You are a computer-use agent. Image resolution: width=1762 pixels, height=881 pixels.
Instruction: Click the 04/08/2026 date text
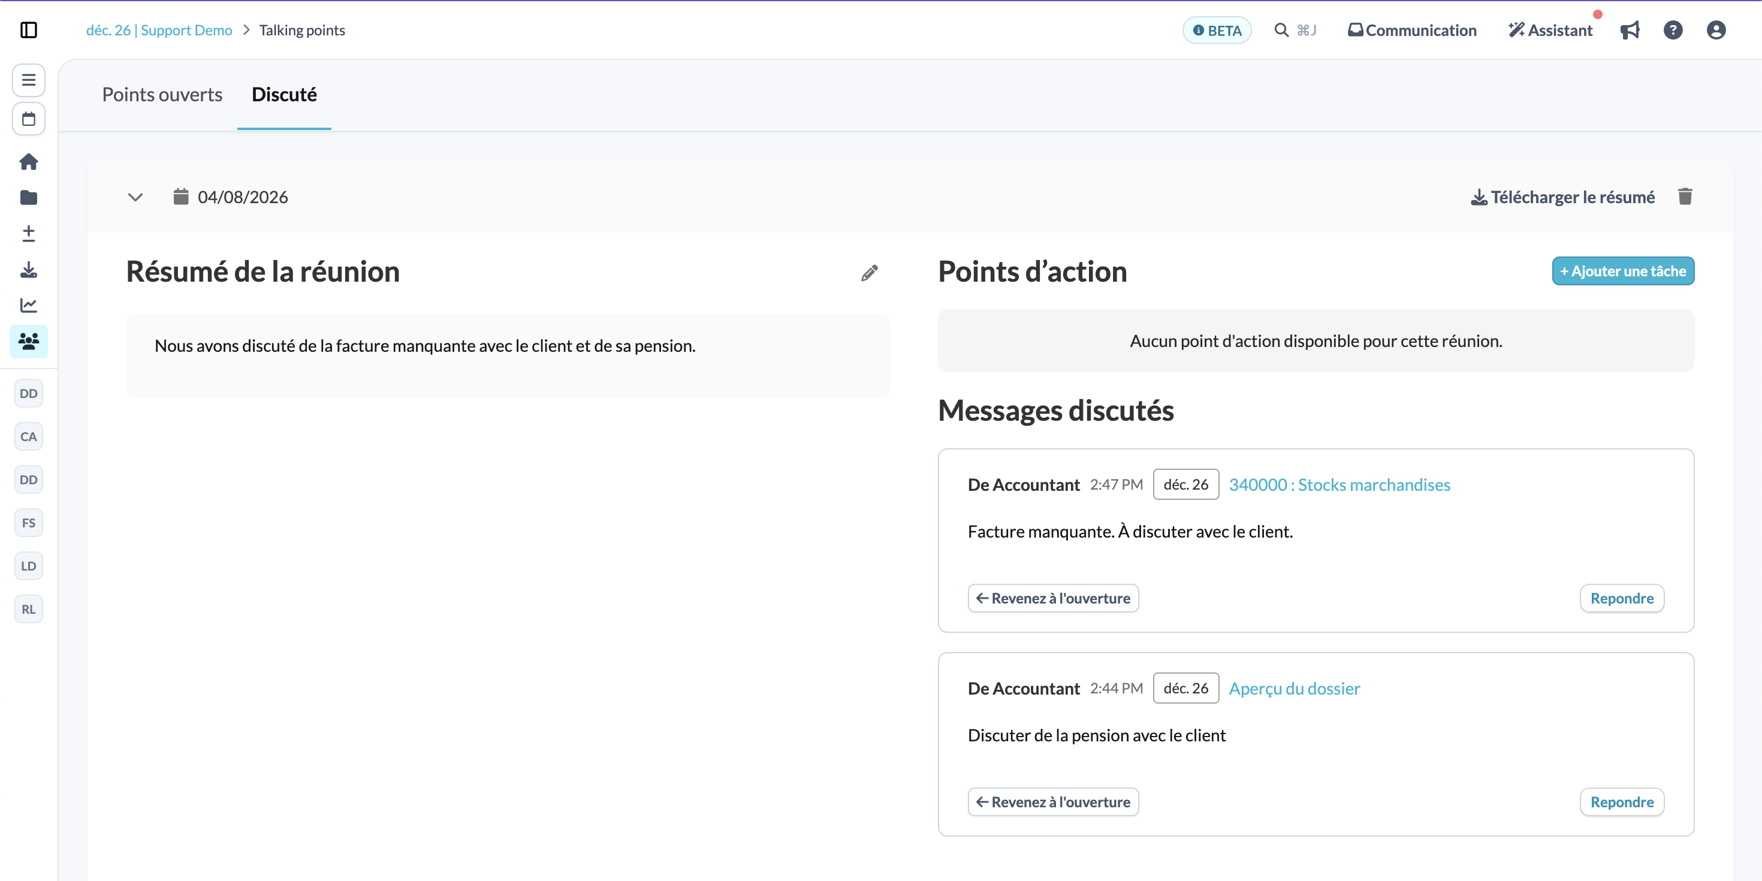(x=243, y=197)
